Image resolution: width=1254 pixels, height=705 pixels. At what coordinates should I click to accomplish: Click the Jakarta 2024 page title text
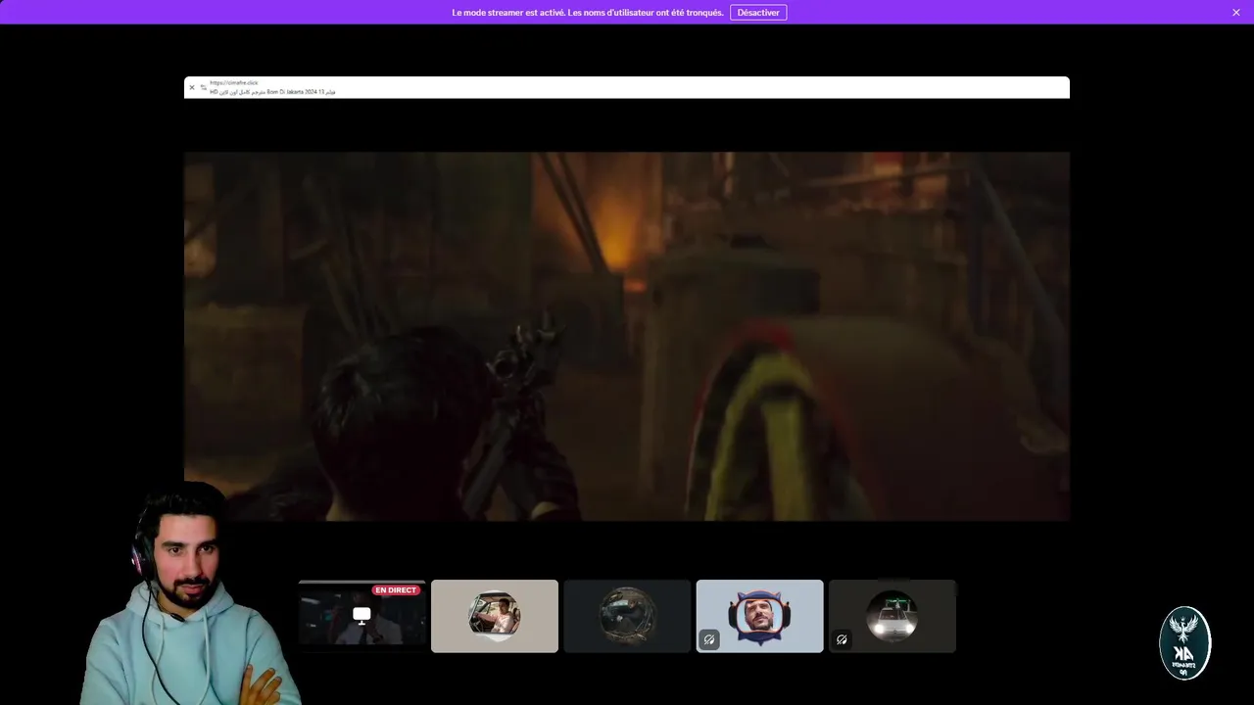click(x=272, y=92)
